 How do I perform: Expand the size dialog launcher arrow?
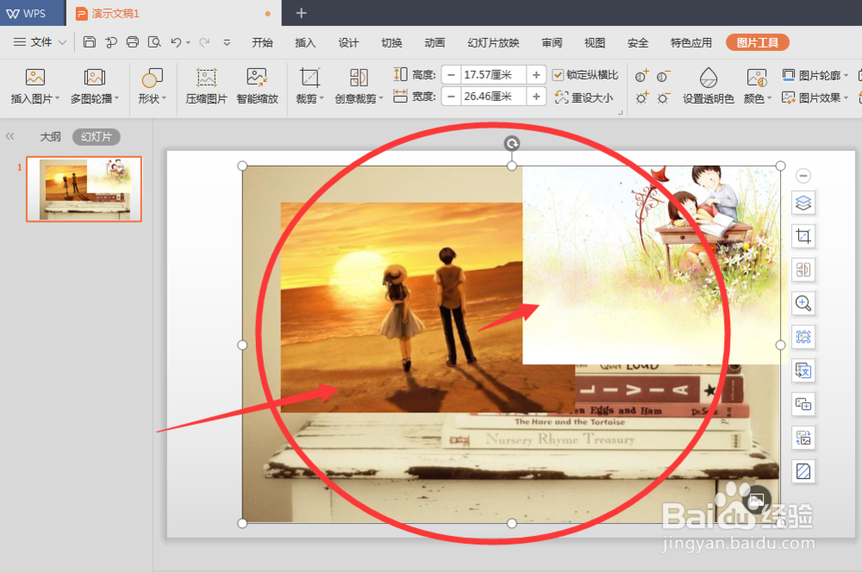[x=620, y=112]
